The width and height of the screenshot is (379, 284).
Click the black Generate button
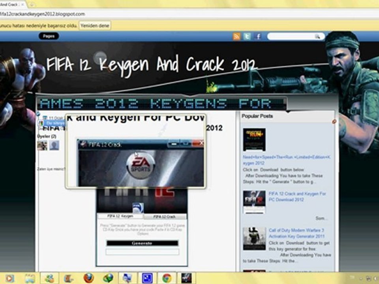[143, 243]
